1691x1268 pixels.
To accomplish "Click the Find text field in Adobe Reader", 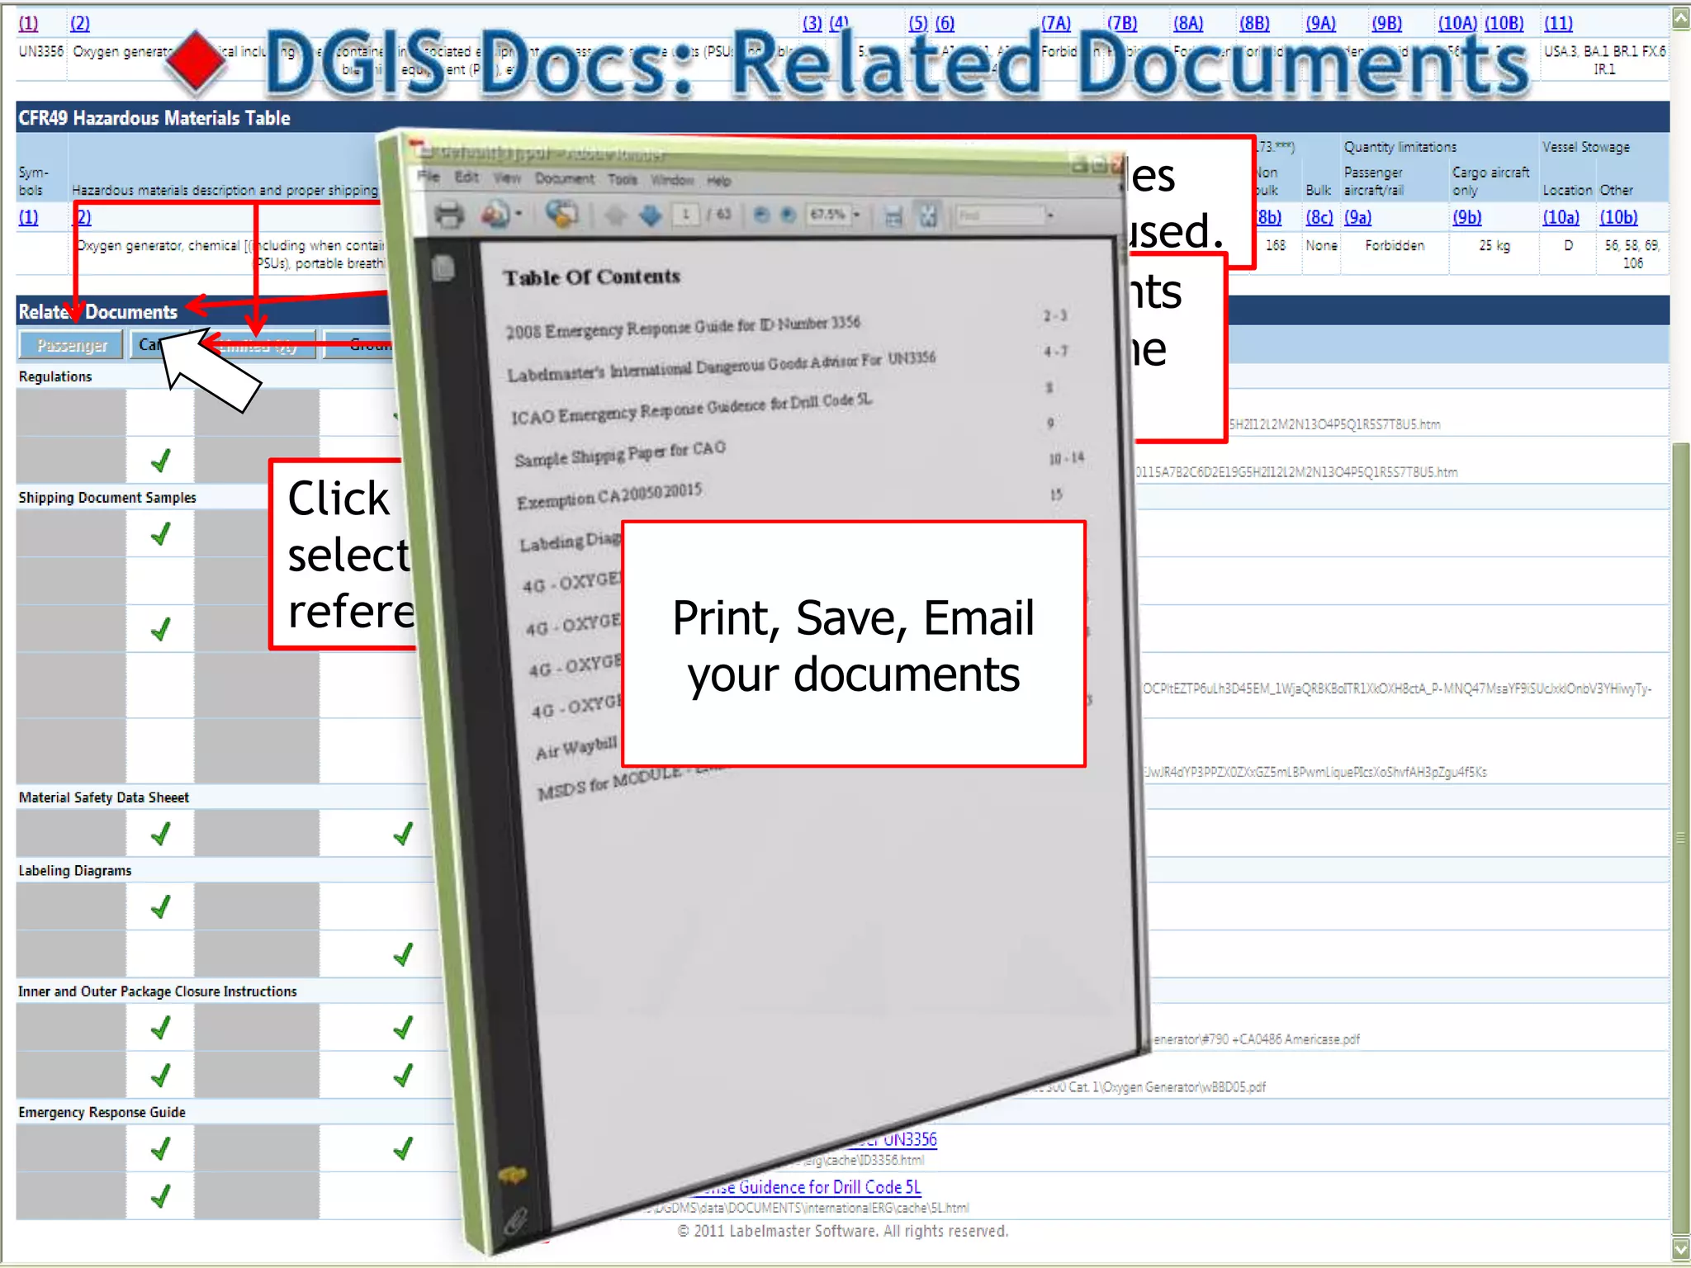I will pos(999,215).
